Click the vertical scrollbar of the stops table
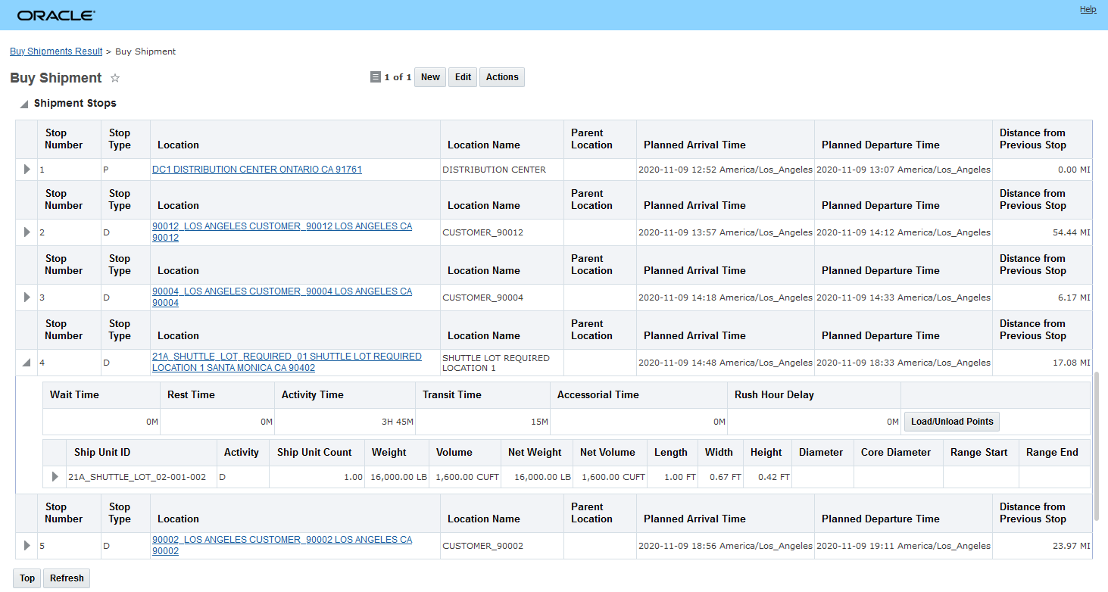This screenshot has width=1108, height=592. click(1096, 447)
